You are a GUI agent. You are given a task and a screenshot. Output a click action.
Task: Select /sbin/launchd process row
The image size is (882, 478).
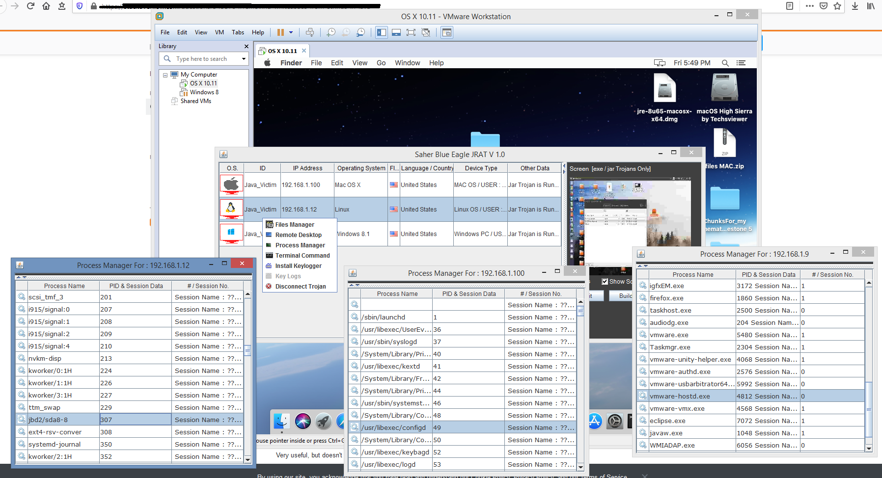click(x=462, y=317)
